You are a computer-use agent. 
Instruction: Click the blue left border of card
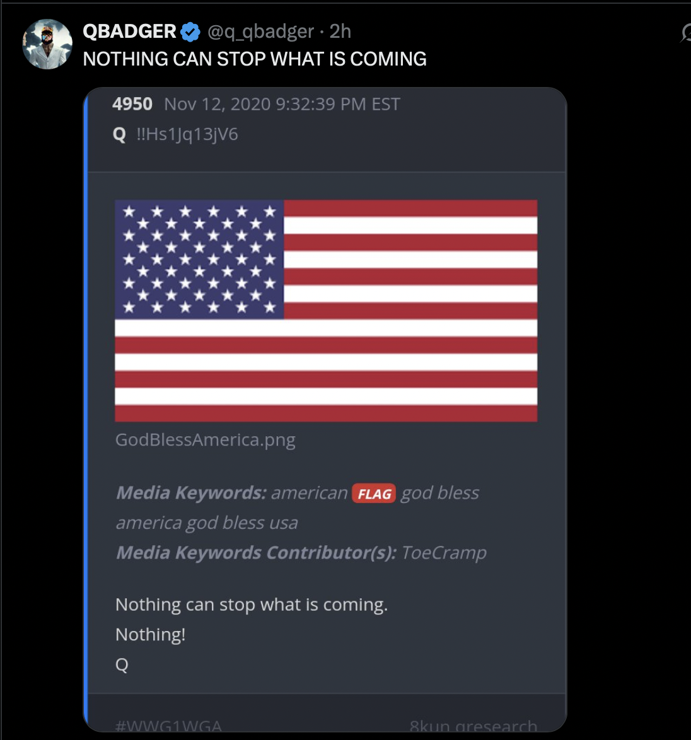(x=86, y=410)
